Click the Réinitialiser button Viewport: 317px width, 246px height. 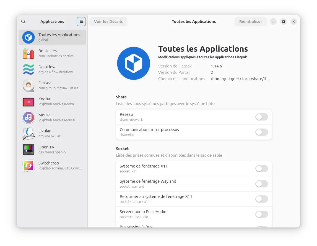(251, 21)
